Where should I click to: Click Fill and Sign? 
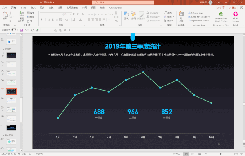pyautogui.click(x=196, y=13)
